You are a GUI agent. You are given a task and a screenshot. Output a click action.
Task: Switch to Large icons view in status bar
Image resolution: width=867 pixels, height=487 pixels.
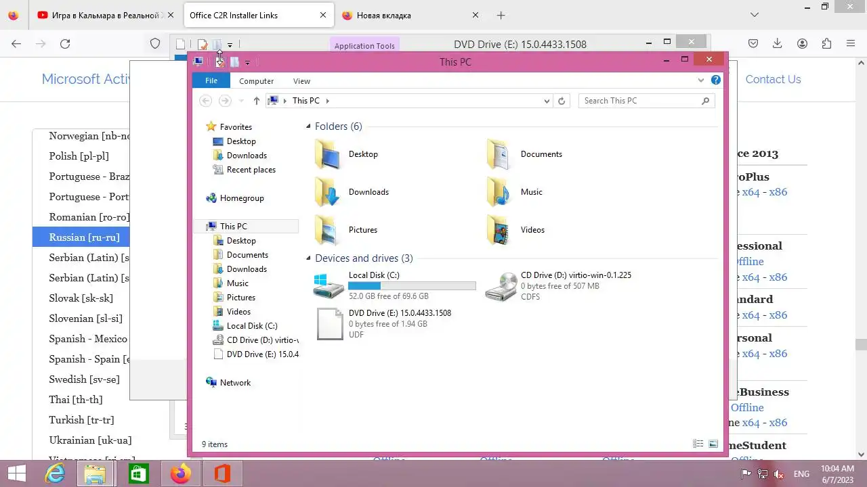pos(713,444)
